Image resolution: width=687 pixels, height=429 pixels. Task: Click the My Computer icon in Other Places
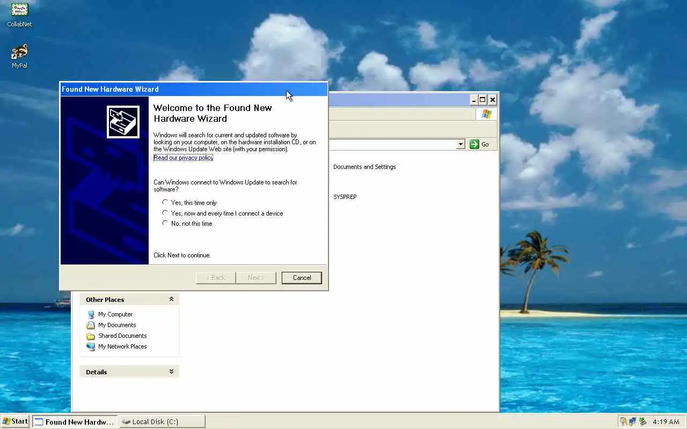[x=91, y=315]
